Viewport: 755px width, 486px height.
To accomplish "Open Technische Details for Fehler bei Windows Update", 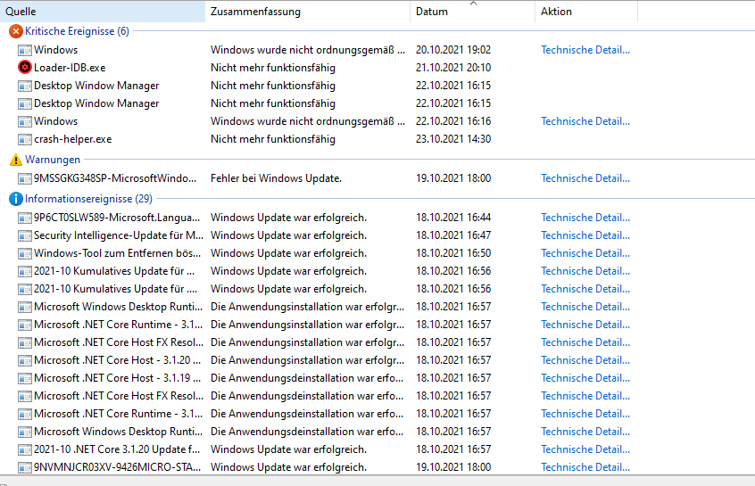I will point(585,178).
